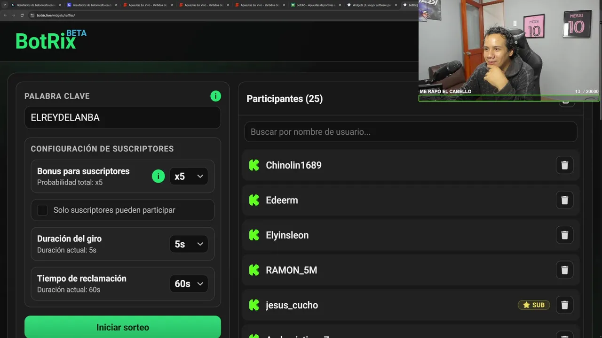Click the PALABRA CLAVE label
This screenshot has height=338, width=602.
pos(57,96)
